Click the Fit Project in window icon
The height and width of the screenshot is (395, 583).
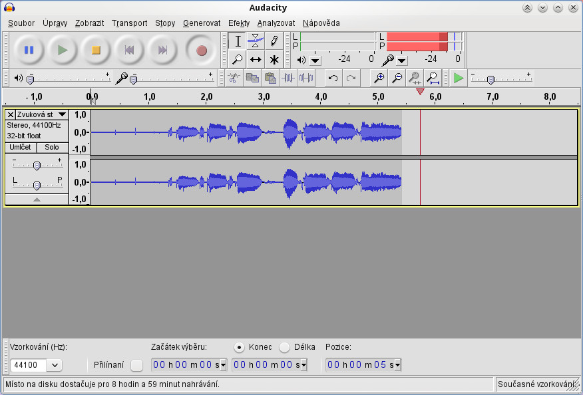(433, 78)
